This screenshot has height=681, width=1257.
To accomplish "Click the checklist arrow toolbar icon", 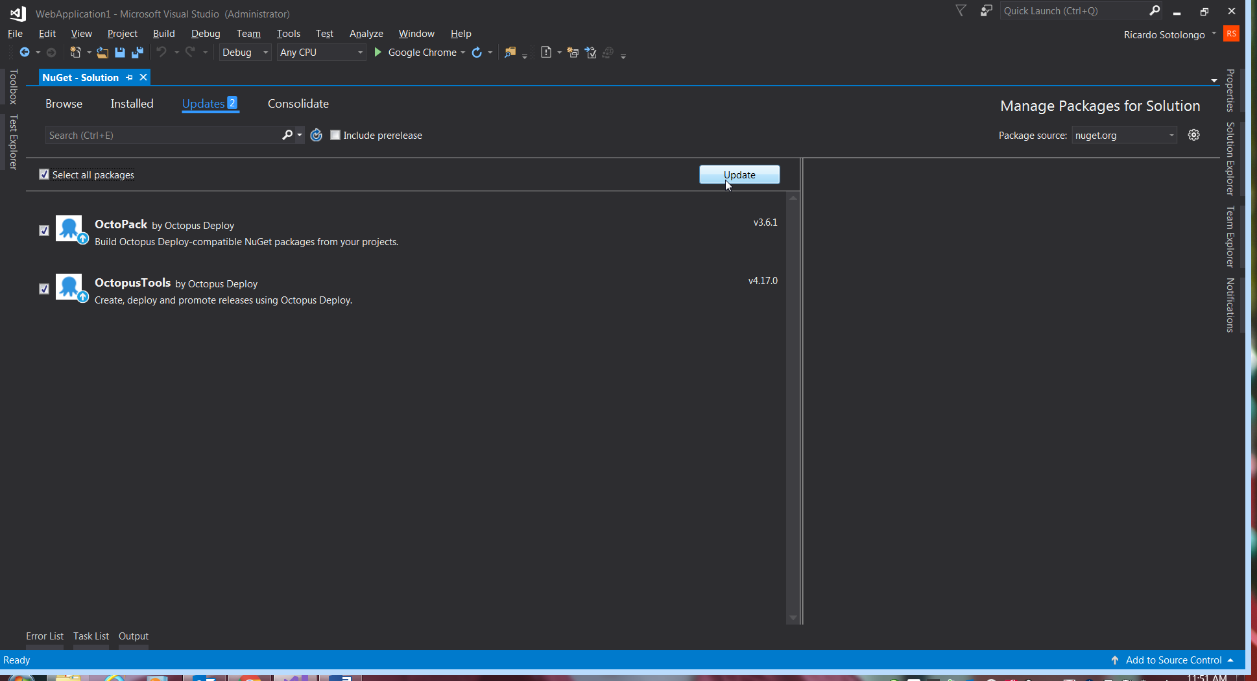I will click(591, 53).
